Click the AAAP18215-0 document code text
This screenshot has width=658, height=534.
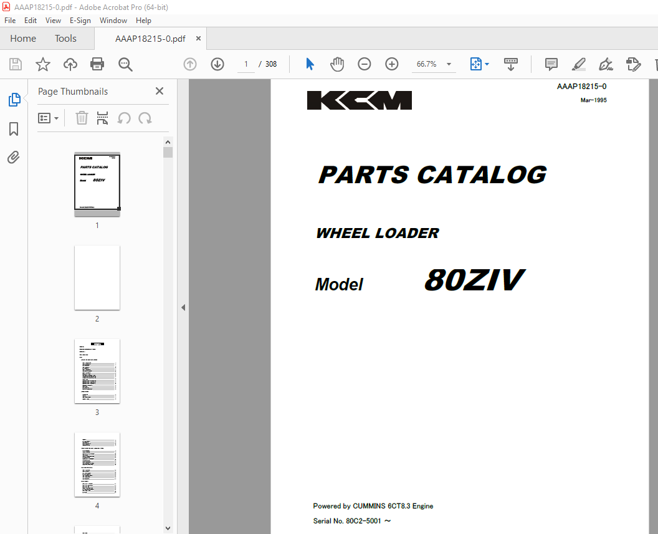pos(581,87)
